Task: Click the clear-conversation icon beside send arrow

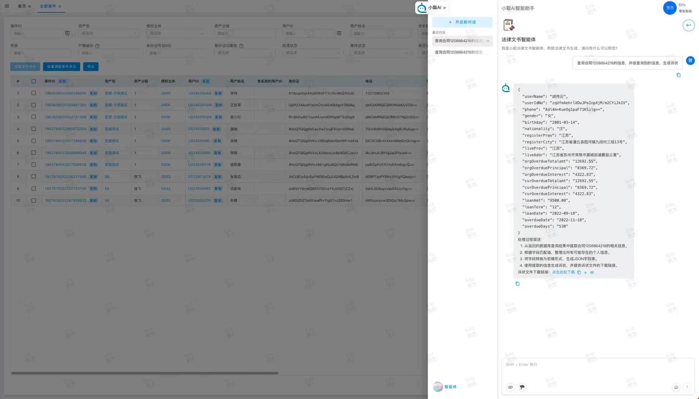Action: (x=676, y=387)
